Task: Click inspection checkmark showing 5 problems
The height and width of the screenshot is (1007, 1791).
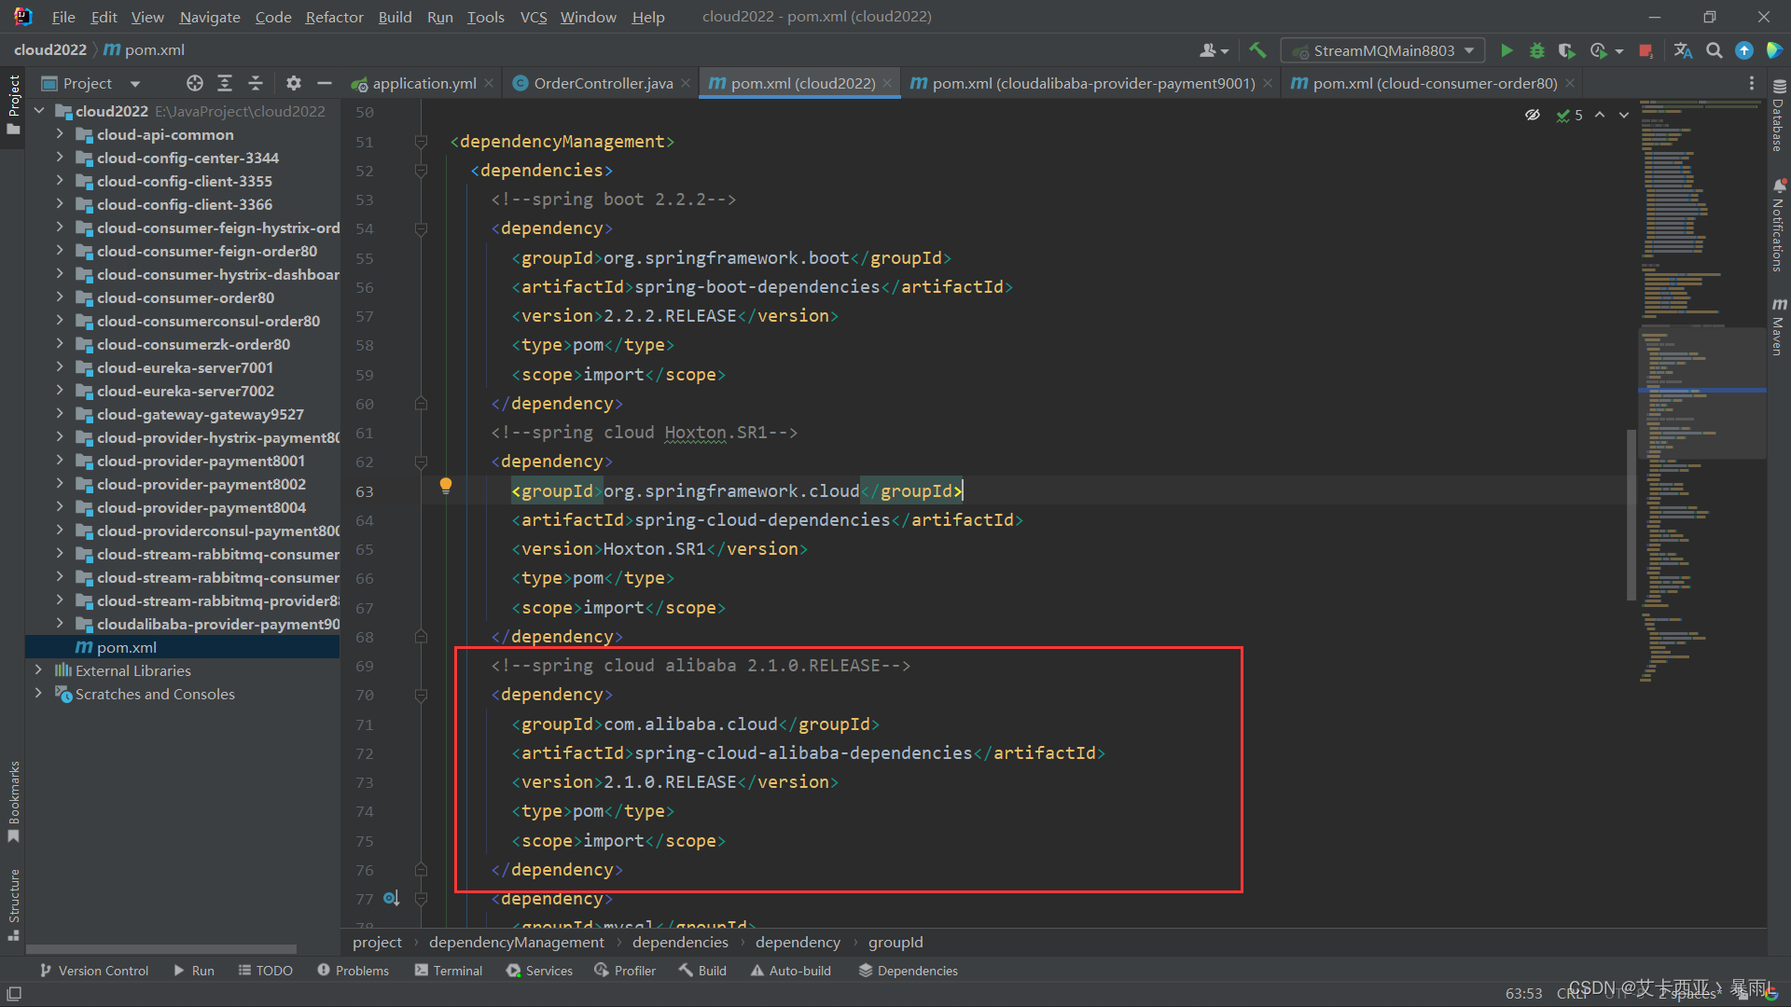Action: coord(1569,115)
